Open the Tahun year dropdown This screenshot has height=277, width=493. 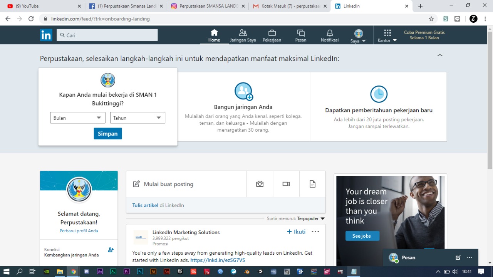coord(138,118)
